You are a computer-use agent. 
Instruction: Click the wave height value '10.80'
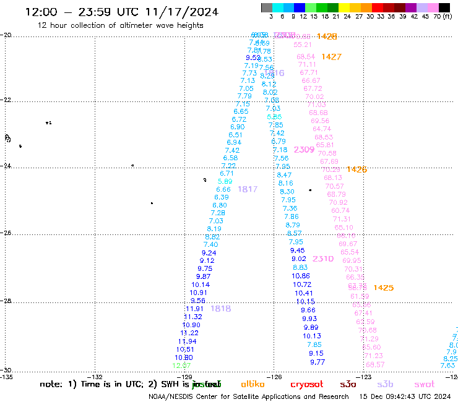pyautogui.click(x=184, y=357)
